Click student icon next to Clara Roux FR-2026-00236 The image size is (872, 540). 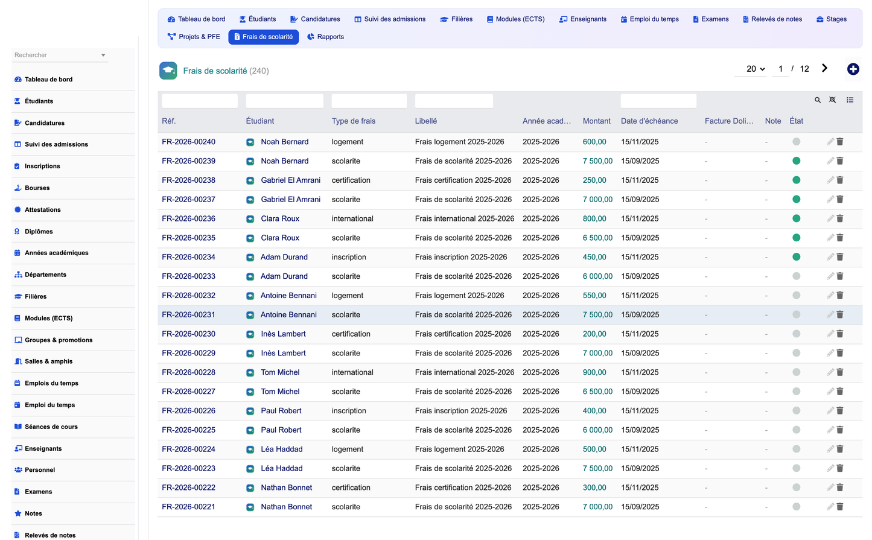[250, 218]
